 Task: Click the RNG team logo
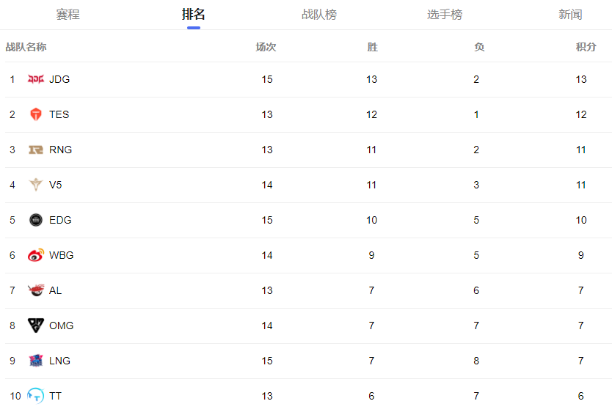coord(36,150)
